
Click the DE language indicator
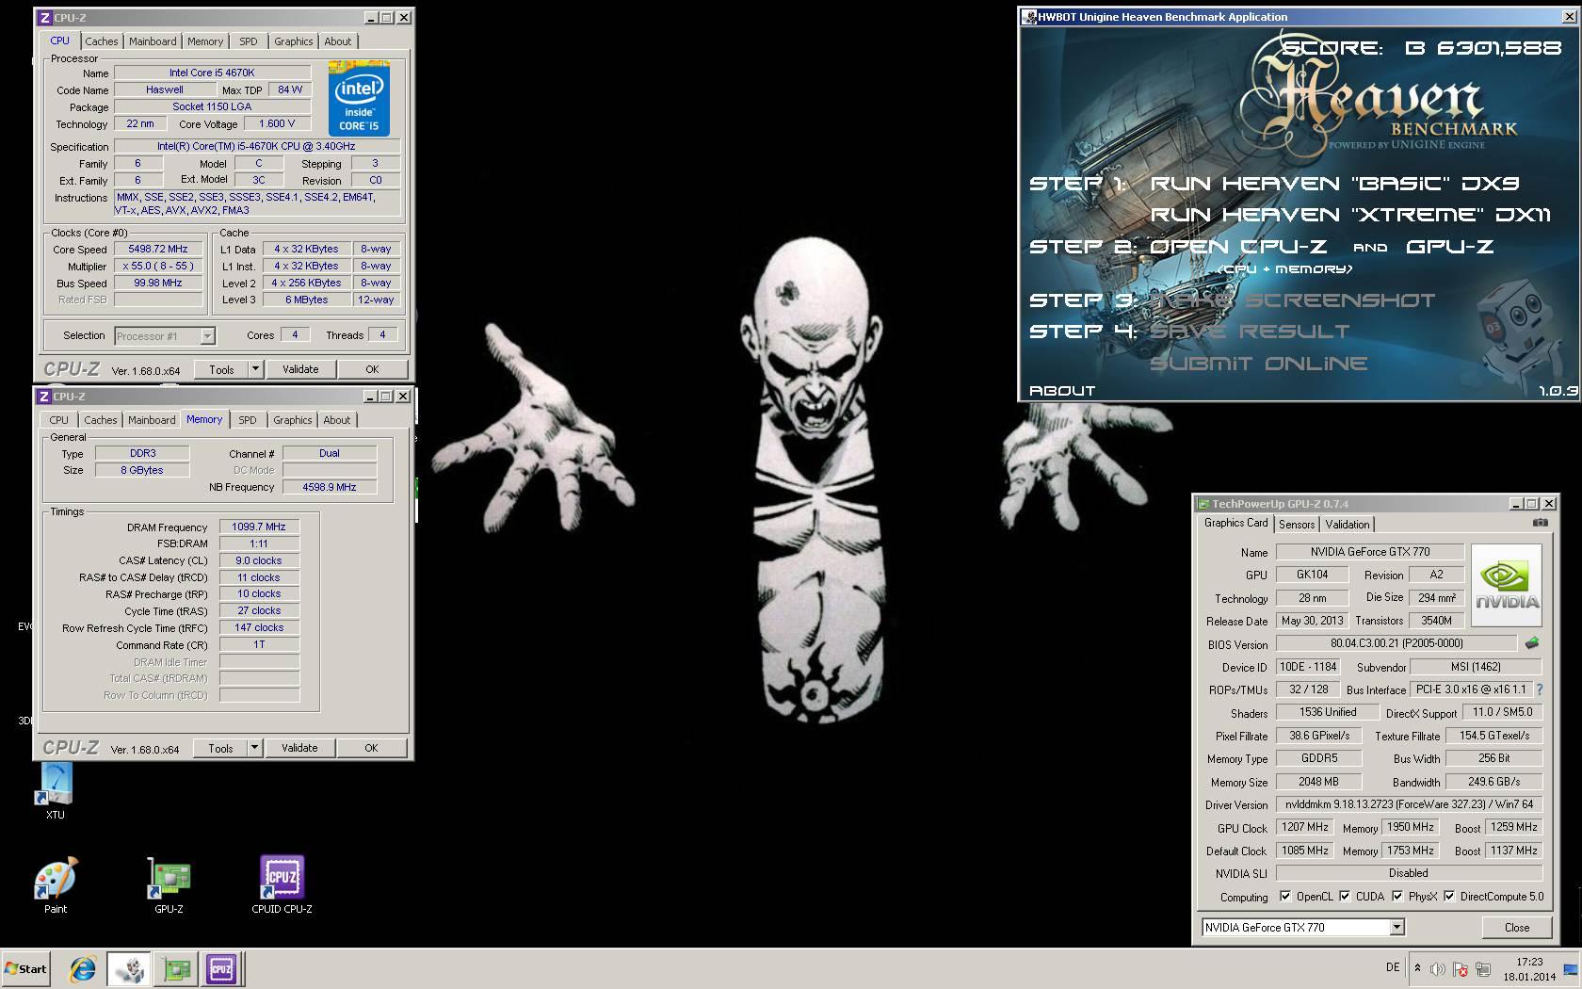(x=1393, y=967)
